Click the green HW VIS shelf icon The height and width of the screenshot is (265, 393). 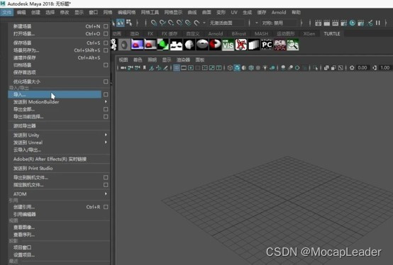[x=228, y=45]
